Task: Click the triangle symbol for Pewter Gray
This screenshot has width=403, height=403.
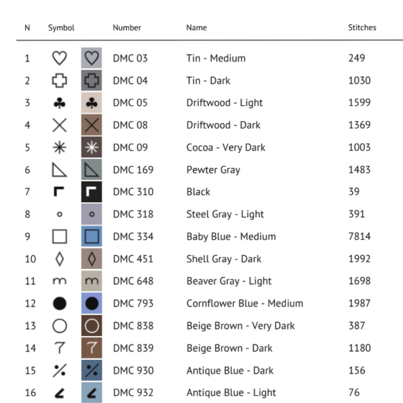Action: coord(60,170)
